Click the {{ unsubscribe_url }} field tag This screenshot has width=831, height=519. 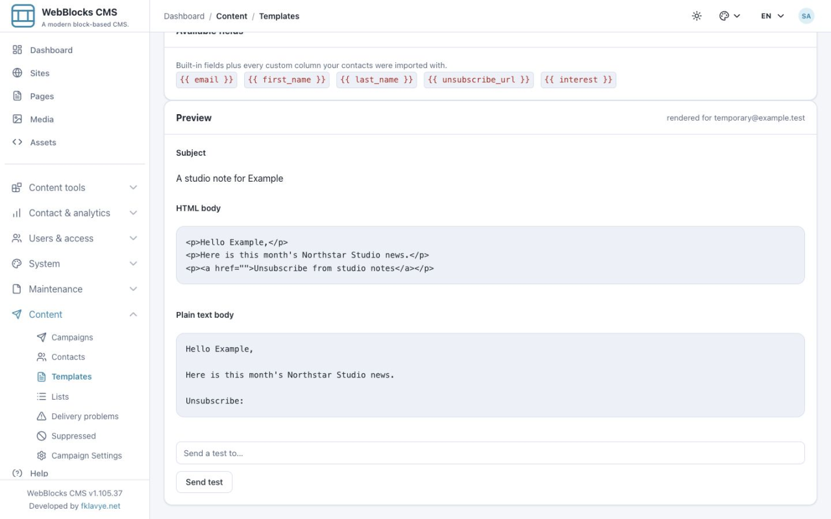point(479,80)
